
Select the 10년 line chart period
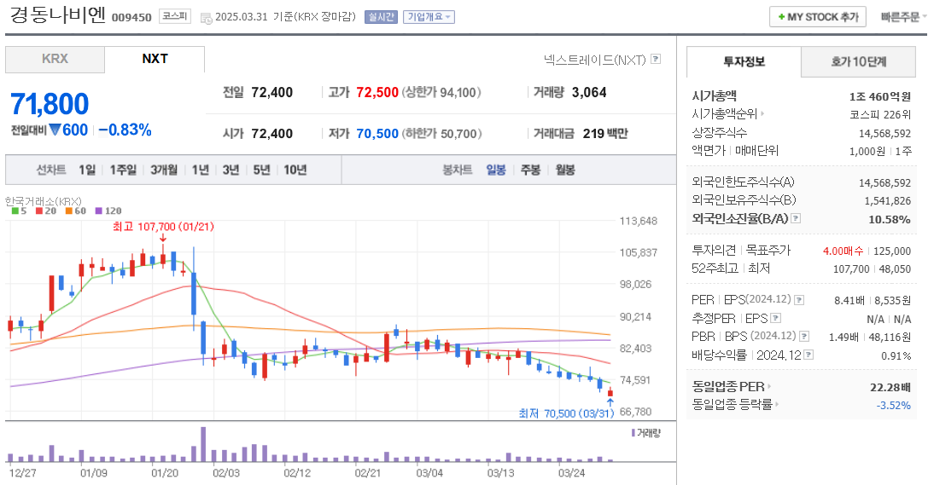coord(295,170)
